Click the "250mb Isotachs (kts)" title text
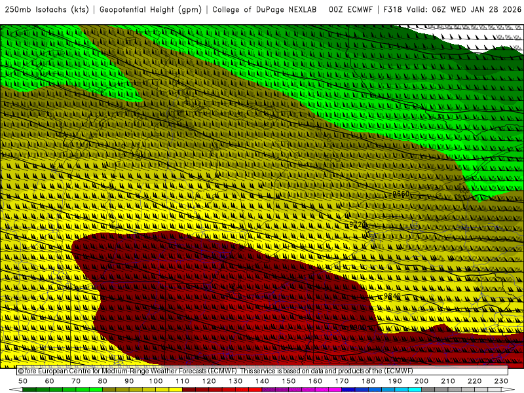 [x=47, y=10]
